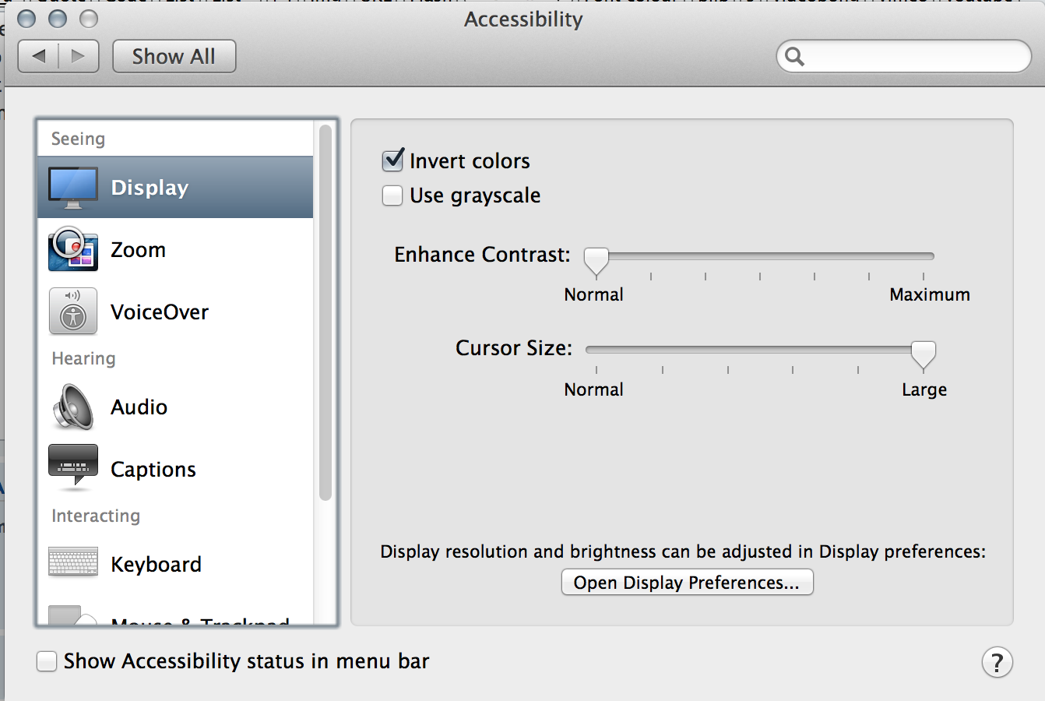Enable Show Accessibility status in menu bar
The width and height of the screenshot is (1045, 701).
coord(47,661)
